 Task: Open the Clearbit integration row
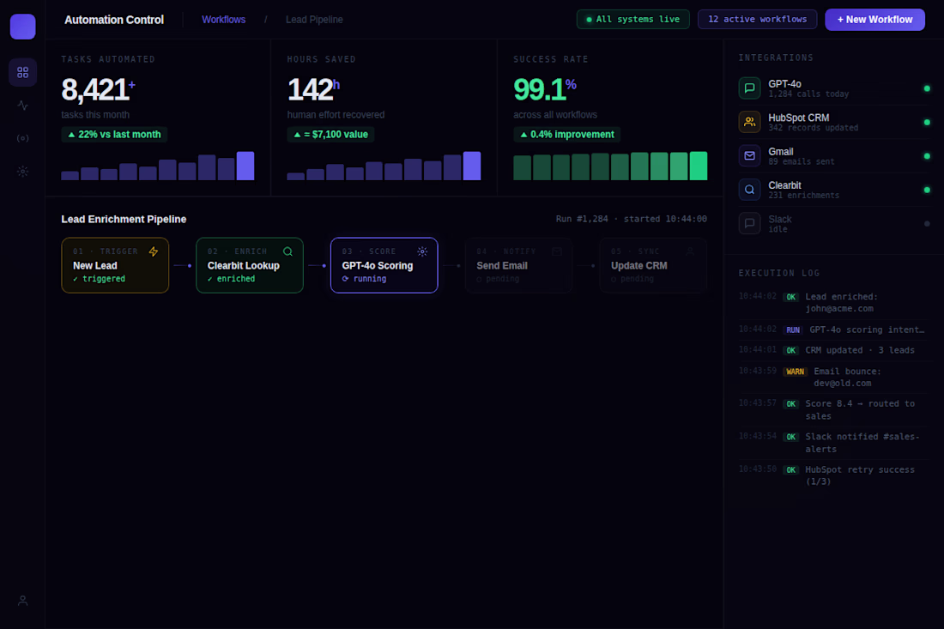point(834,190)
